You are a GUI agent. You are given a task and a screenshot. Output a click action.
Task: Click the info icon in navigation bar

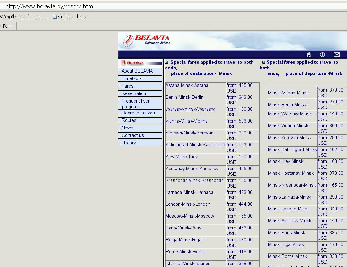(x=322, y=55)
